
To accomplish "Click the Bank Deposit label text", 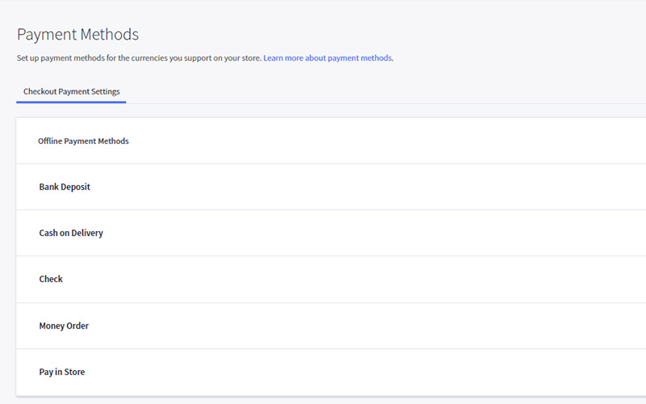I will pyautogui.click(x=65, y=187).
